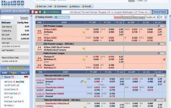Add Al Nasr vs Al Dhafra to favorites
Viewport: 171px width, 108px height.
click(84, 32)
